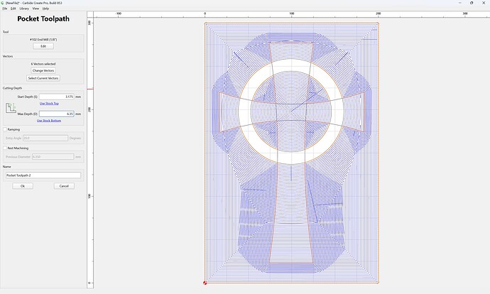Click the Pocket Toolpath heading

tap(43, 18)
